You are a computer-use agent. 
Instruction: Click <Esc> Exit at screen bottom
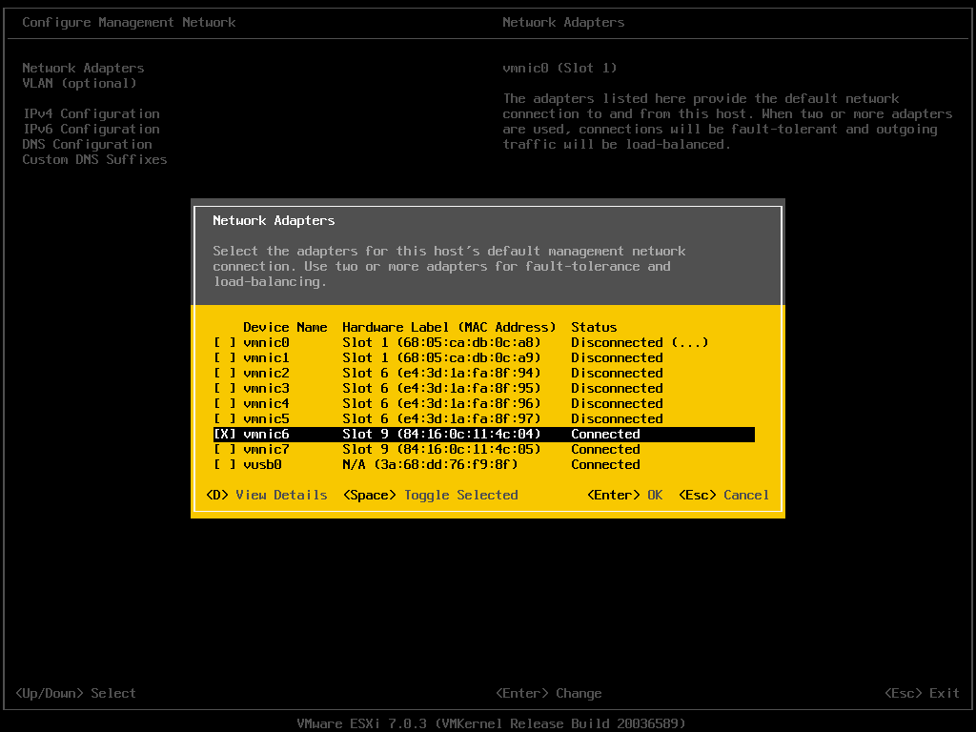point(923,694)
